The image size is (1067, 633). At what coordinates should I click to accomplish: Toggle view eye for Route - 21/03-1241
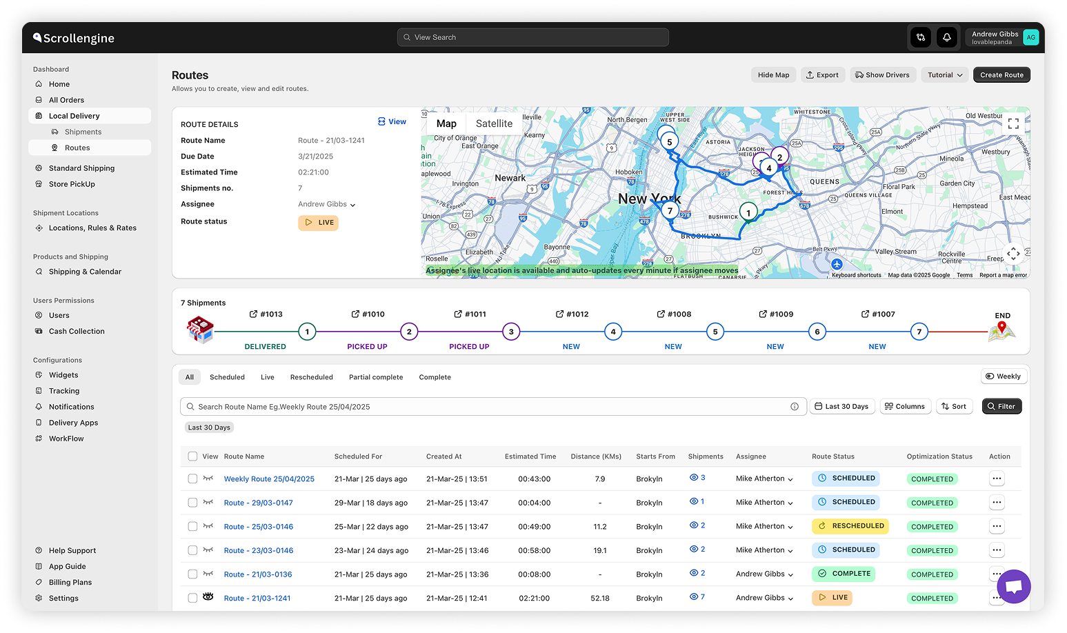(x=208, y=597)
